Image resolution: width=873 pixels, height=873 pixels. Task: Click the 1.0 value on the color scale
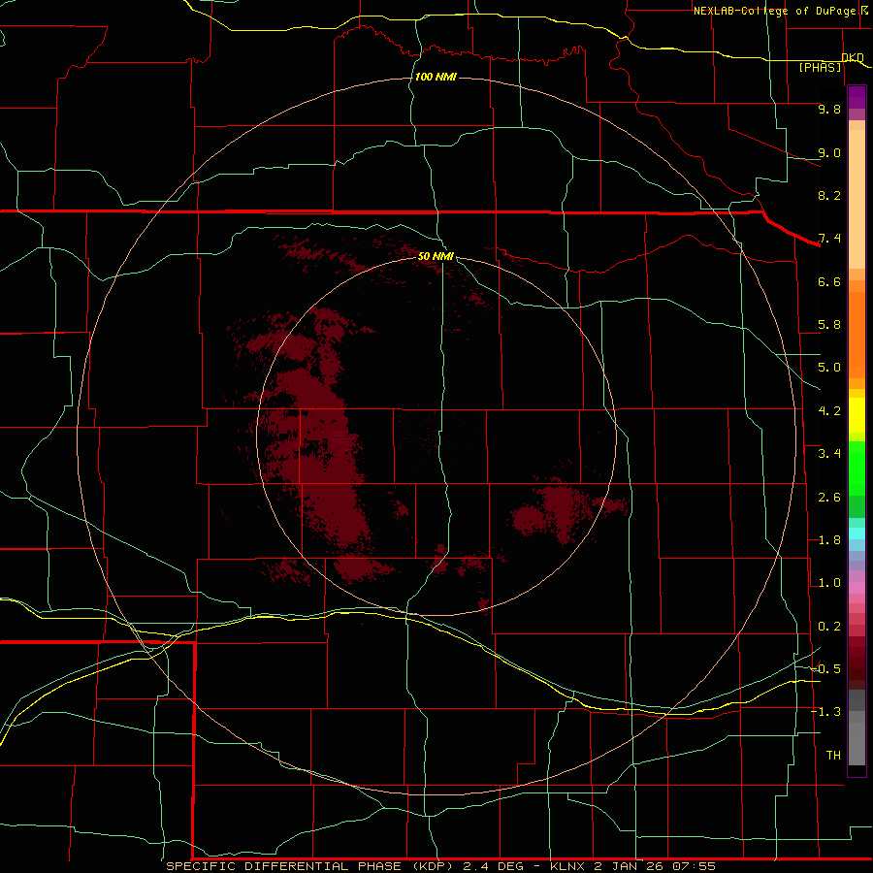(x=829, y=583)
